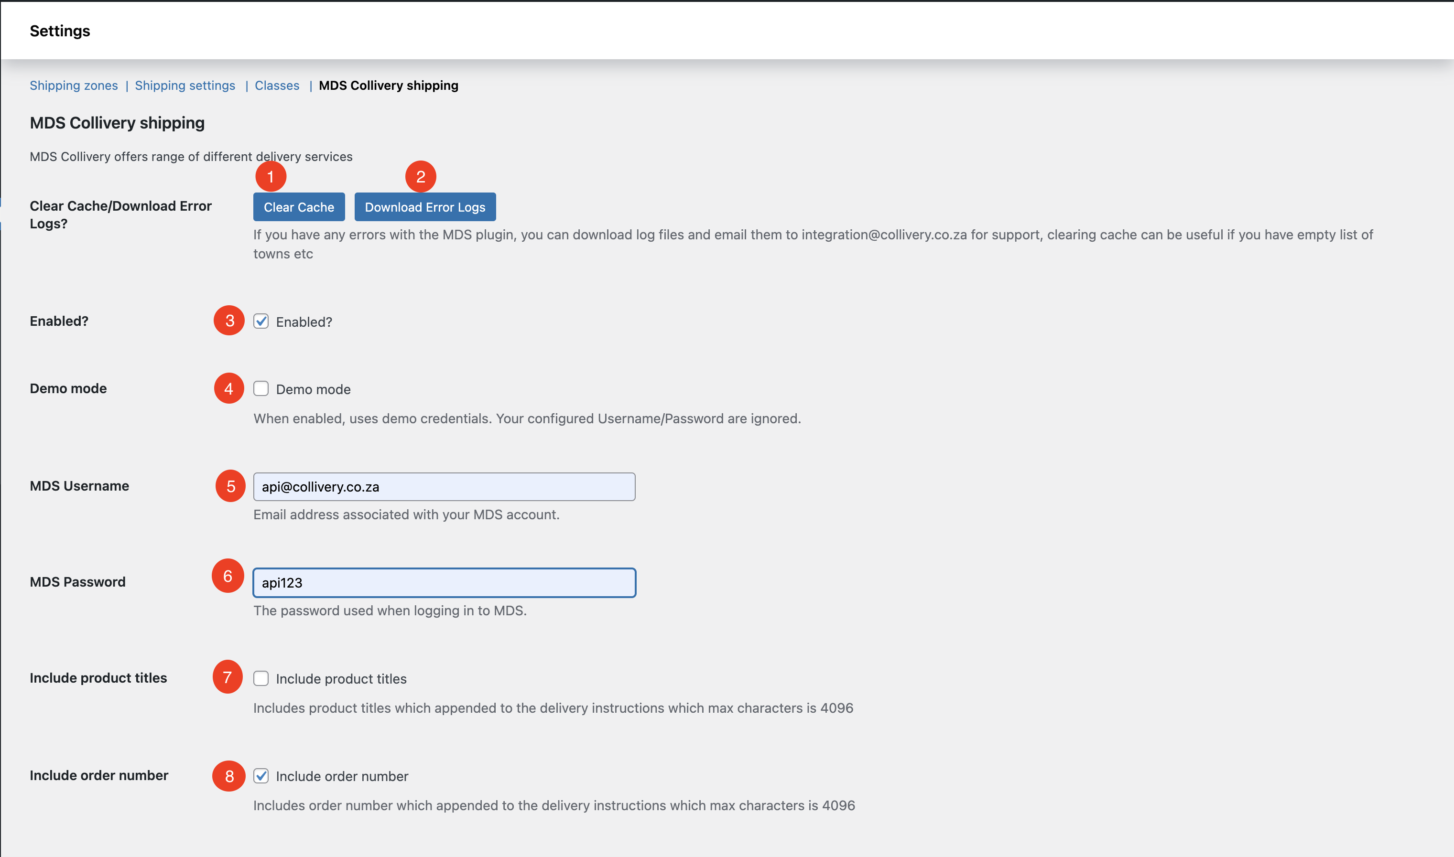Open the Shipping settings link
This screenshot has height=857, width=1454.
click(185, 85)
